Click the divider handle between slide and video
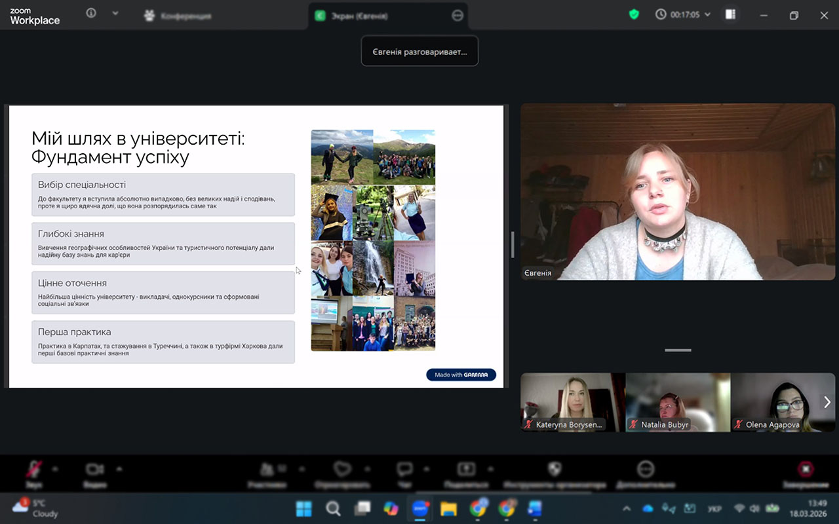 tap(512, 244)
